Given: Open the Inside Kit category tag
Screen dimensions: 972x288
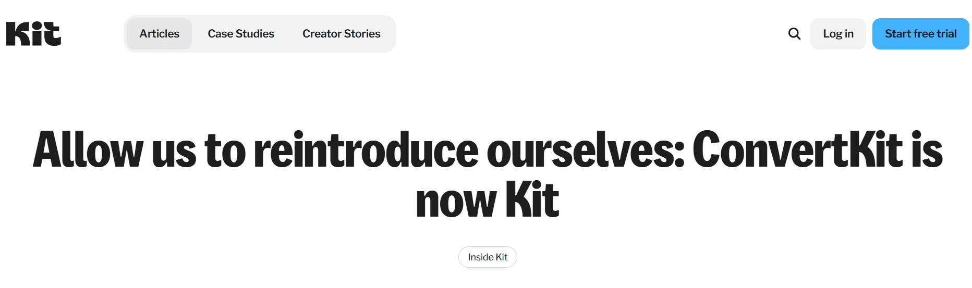Looking at the screenshot, I should (x=488, y=257).
